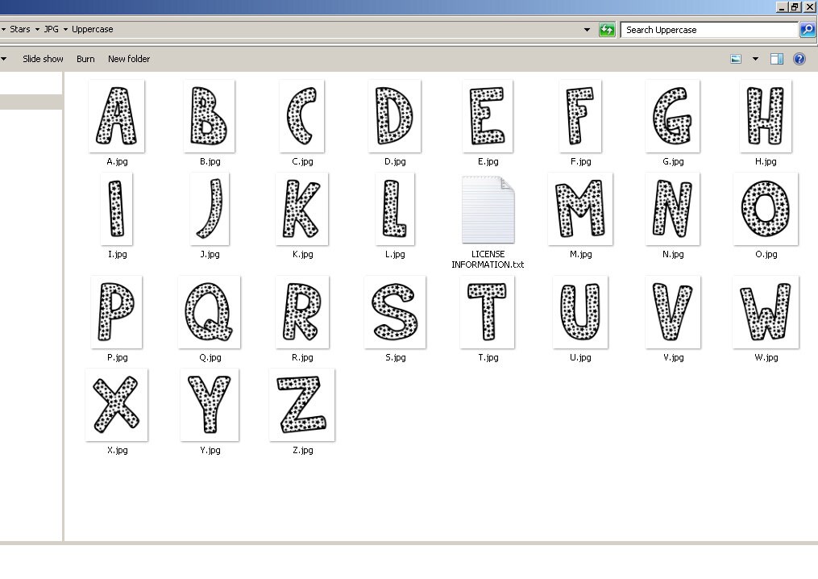Click the Uppercase breadcrumb segment

tap(92, 29)
